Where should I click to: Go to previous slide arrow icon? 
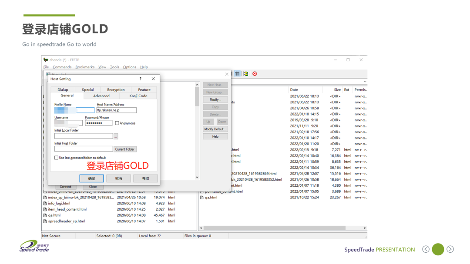[x=426, y=249]
